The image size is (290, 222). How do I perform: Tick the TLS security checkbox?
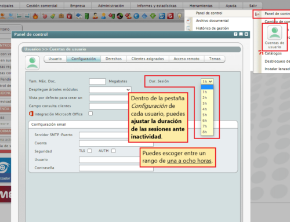89,151
